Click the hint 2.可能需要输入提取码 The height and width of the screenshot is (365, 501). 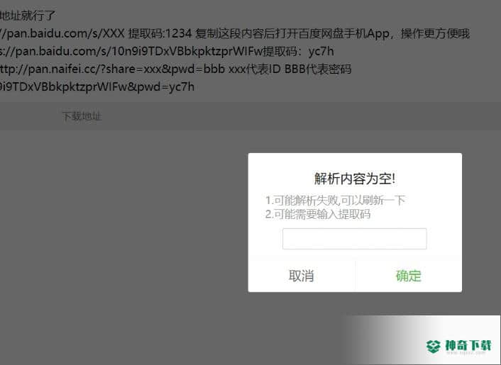318,214
